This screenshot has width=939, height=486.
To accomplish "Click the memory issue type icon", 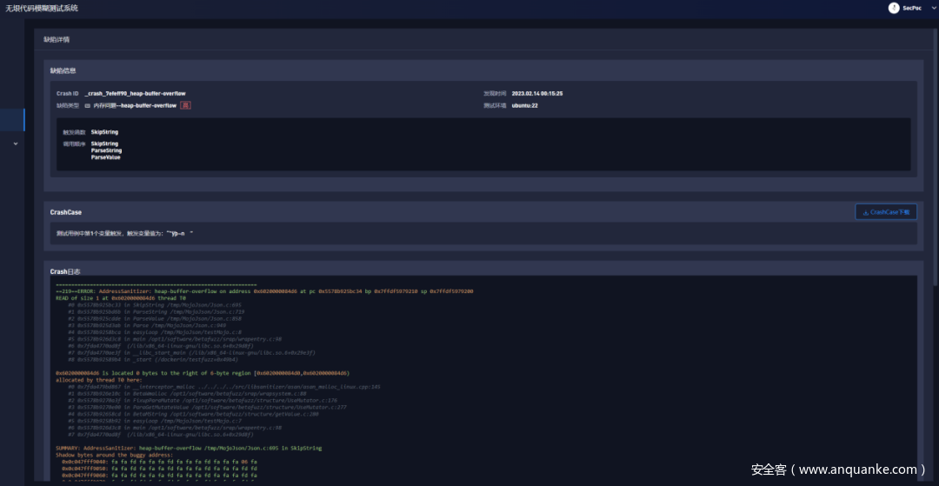I will (x=87, y=105).
